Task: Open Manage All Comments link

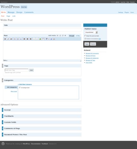Action: tap(92, 53)
